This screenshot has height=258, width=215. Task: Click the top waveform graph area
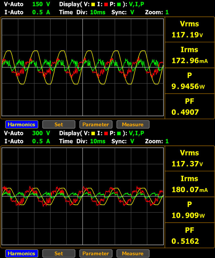(83, 67)
